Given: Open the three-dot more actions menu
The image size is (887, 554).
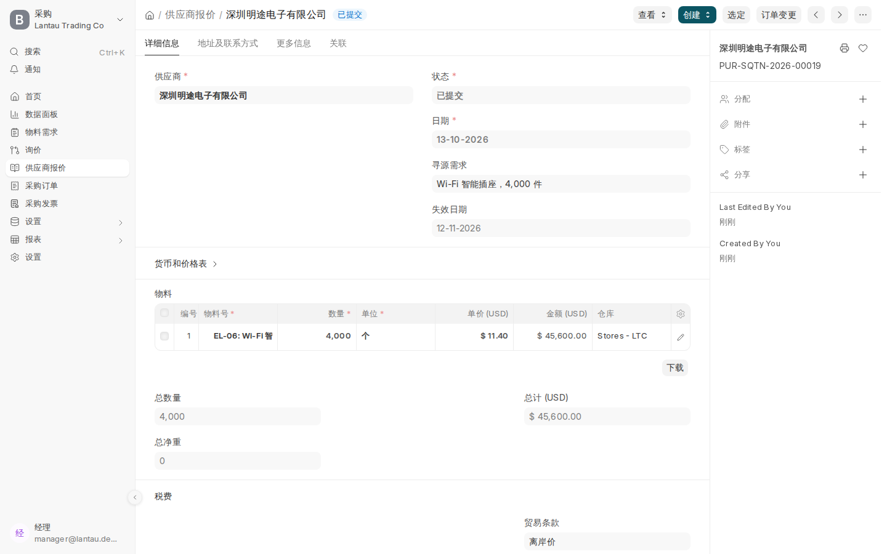Looking at the screenshot, I should (863, 15).
